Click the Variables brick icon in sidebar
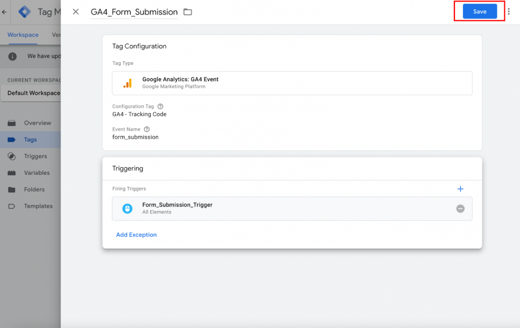520x328 pixels. [11, 173]
